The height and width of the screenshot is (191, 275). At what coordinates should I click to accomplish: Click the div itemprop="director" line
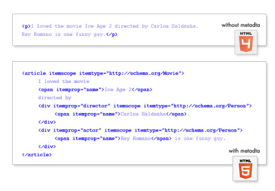click(x=145, y=106)
